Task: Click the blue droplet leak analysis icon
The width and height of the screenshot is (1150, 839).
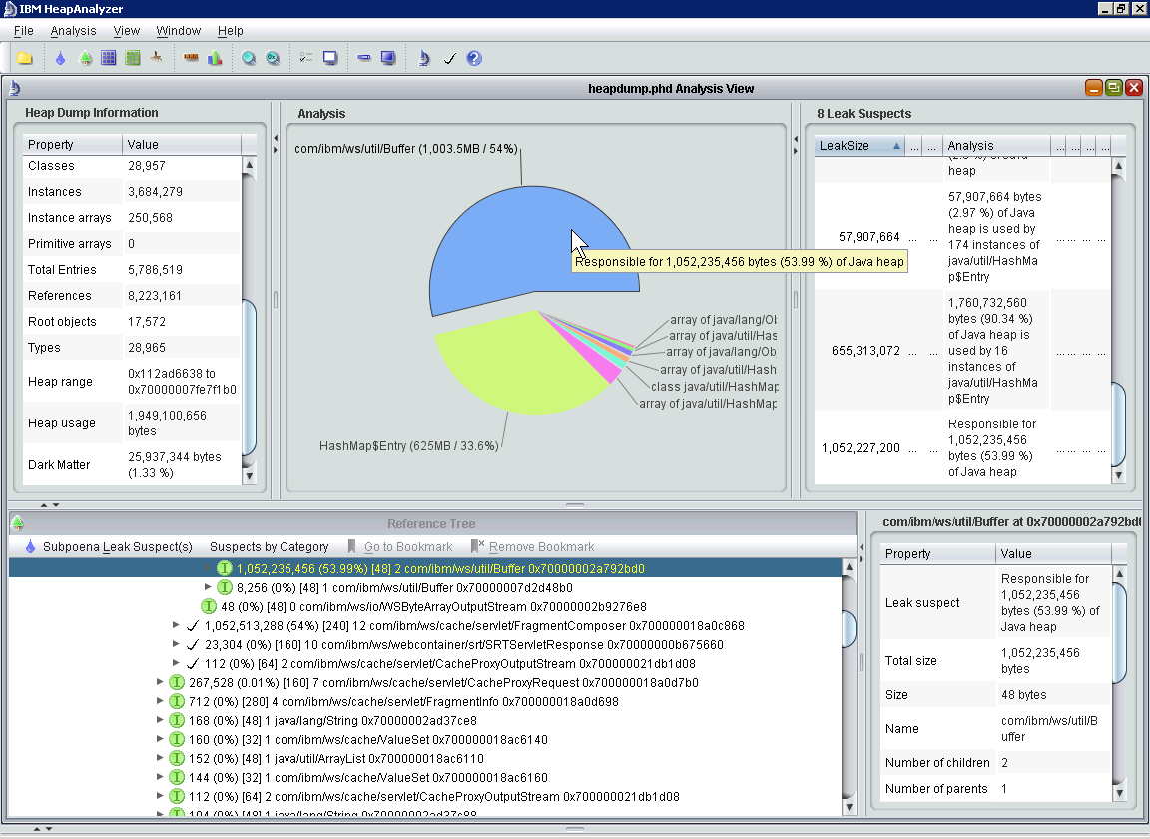Action: tap(61, 57)
